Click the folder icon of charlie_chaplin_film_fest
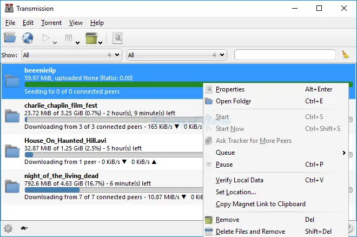This screenshot has width=357, height=237. [x=12, y=116]
